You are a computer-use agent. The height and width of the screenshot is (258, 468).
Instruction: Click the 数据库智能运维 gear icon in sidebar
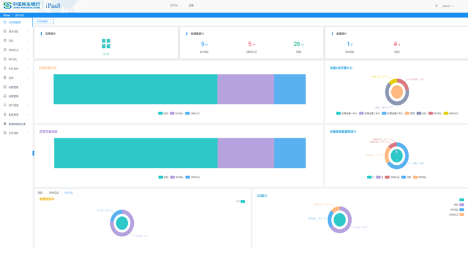(x=5, y=124)
